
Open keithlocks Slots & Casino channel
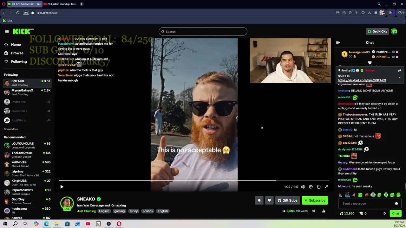[x=27, y=164]
